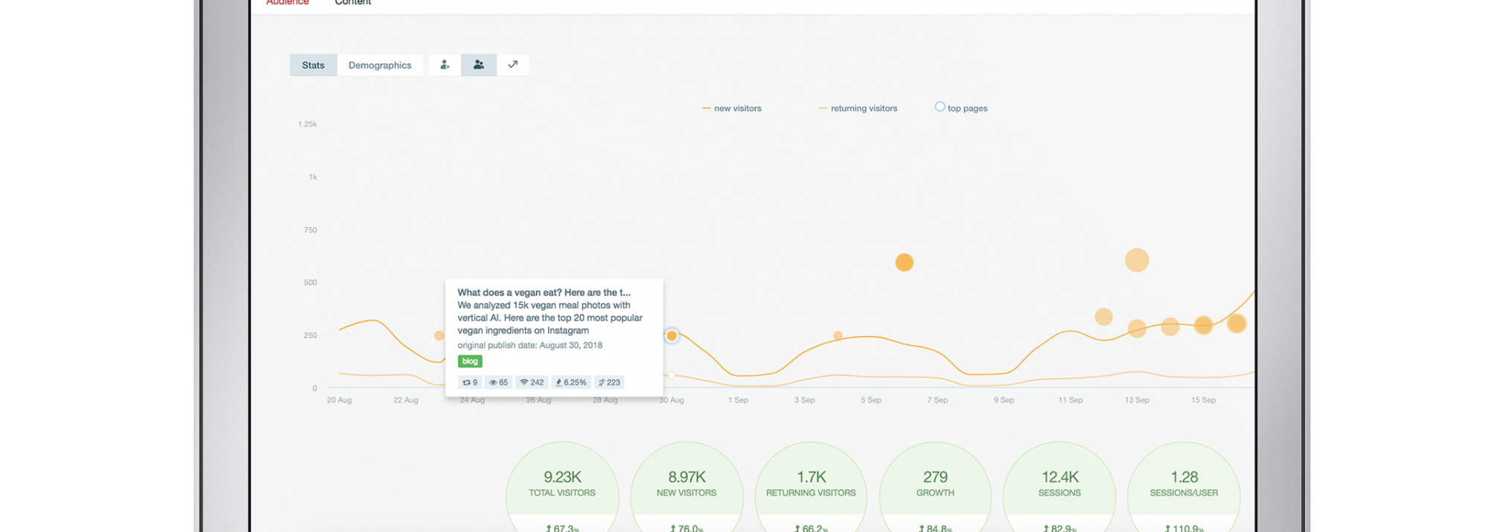Toggle the new visitors legend series
Screen dimensions: 1489x532
pyautogui.click(x=731, y=109)
